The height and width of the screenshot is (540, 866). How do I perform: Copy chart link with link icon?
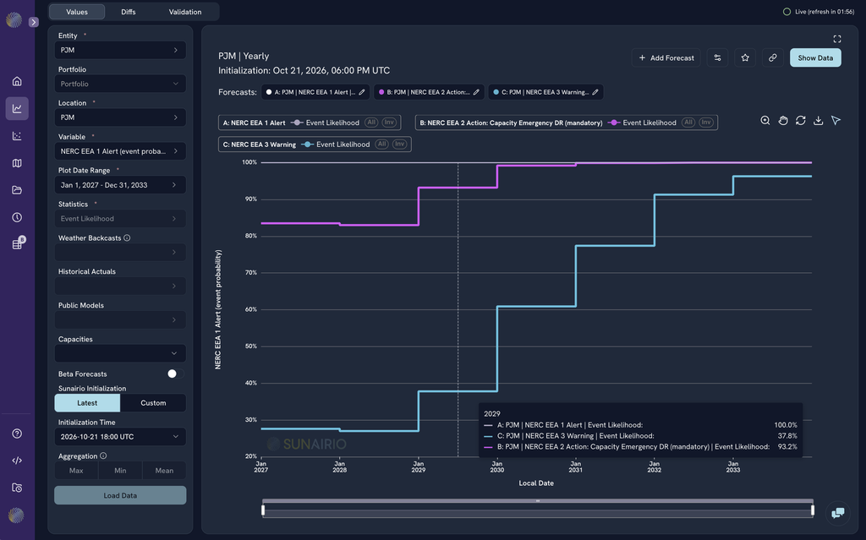[x=773, y=58]
